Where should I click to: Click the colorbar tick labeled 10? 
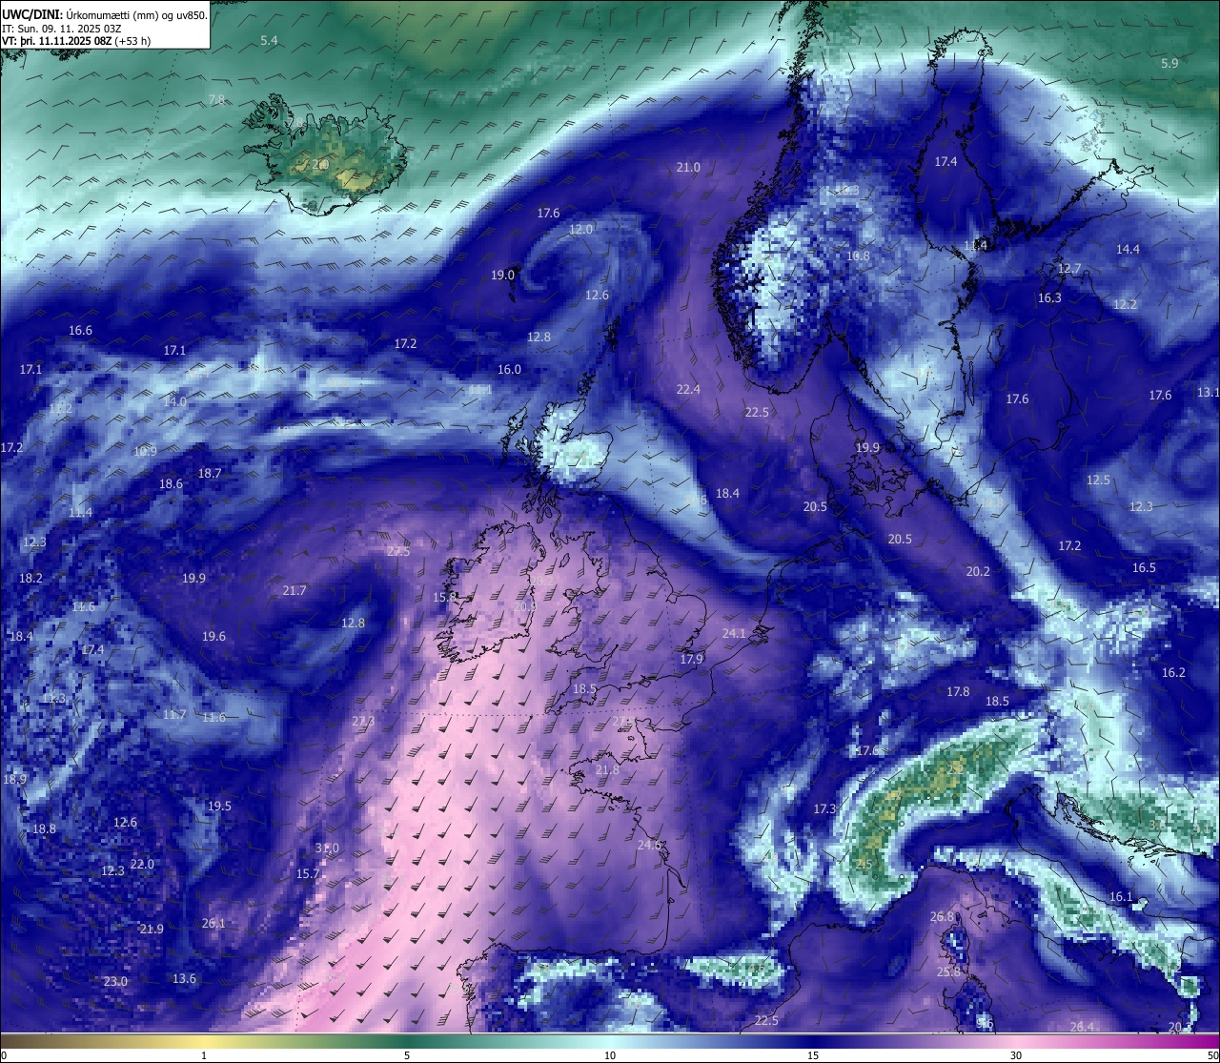[610, 1054]
